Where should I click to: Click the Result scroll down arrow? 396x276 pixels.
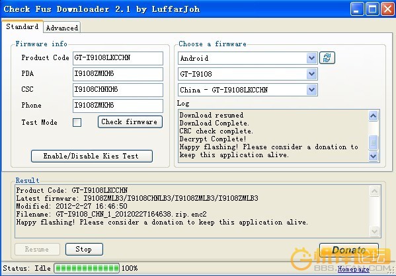pos(374,231)
